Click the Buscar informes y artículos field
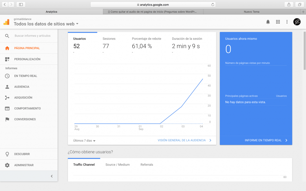Viewport: 306px width, 191px height. pyautogui.click(x=33, y=36)
